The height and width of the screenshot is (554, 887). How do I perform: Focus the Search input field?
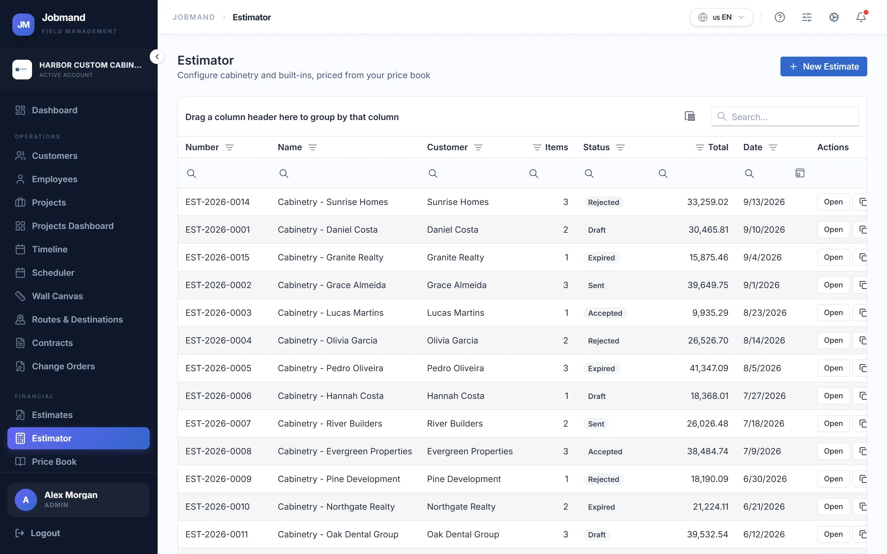[785, 117]
